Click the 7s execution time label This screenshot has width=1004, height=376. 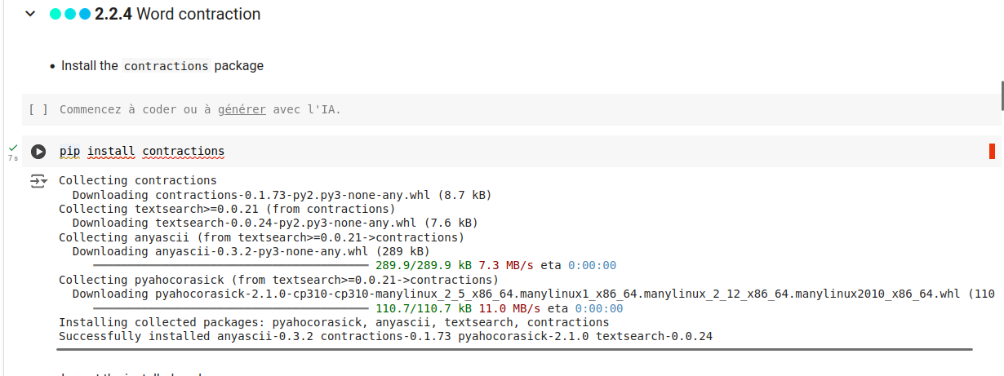[x=13, y=158]
